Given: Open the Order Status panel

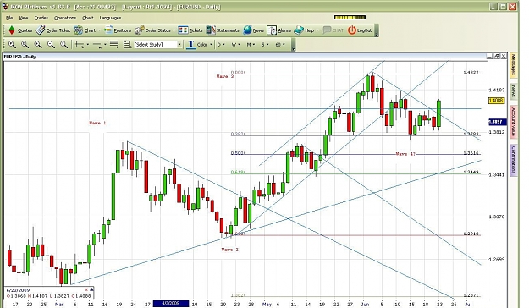Looking at the screenshot, I should pyautogui.click(x=153, y=30).
